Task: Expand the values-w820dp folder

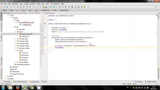Action: coord(15,62)
